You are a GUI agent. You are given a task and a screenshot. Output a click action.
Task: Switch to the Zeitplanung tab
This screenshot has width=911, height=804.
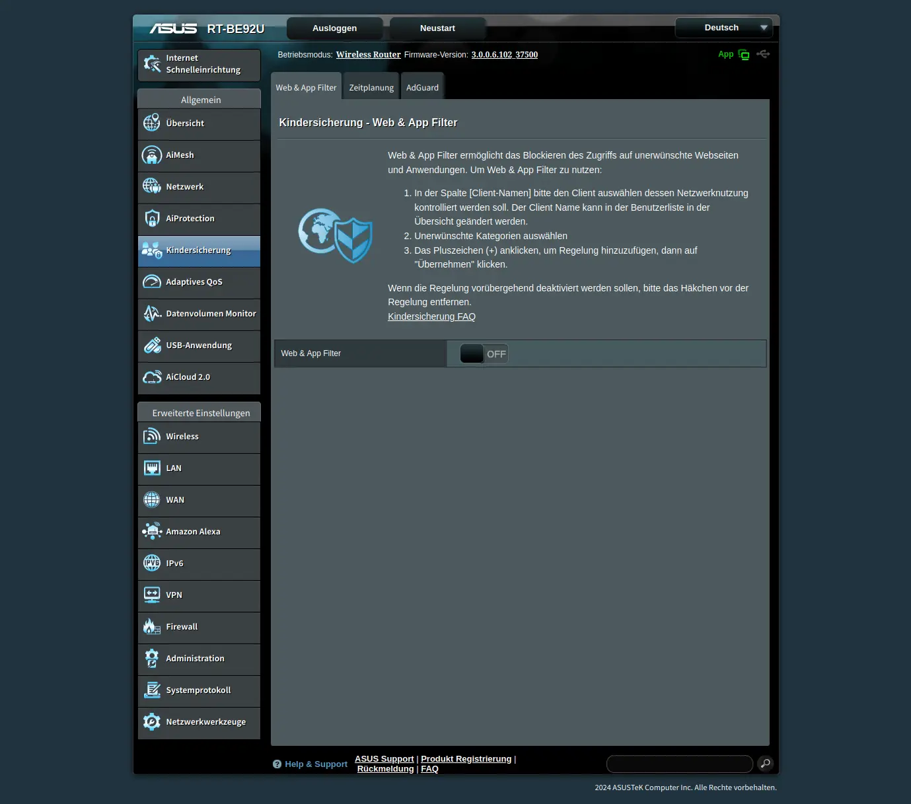point(371,88)
